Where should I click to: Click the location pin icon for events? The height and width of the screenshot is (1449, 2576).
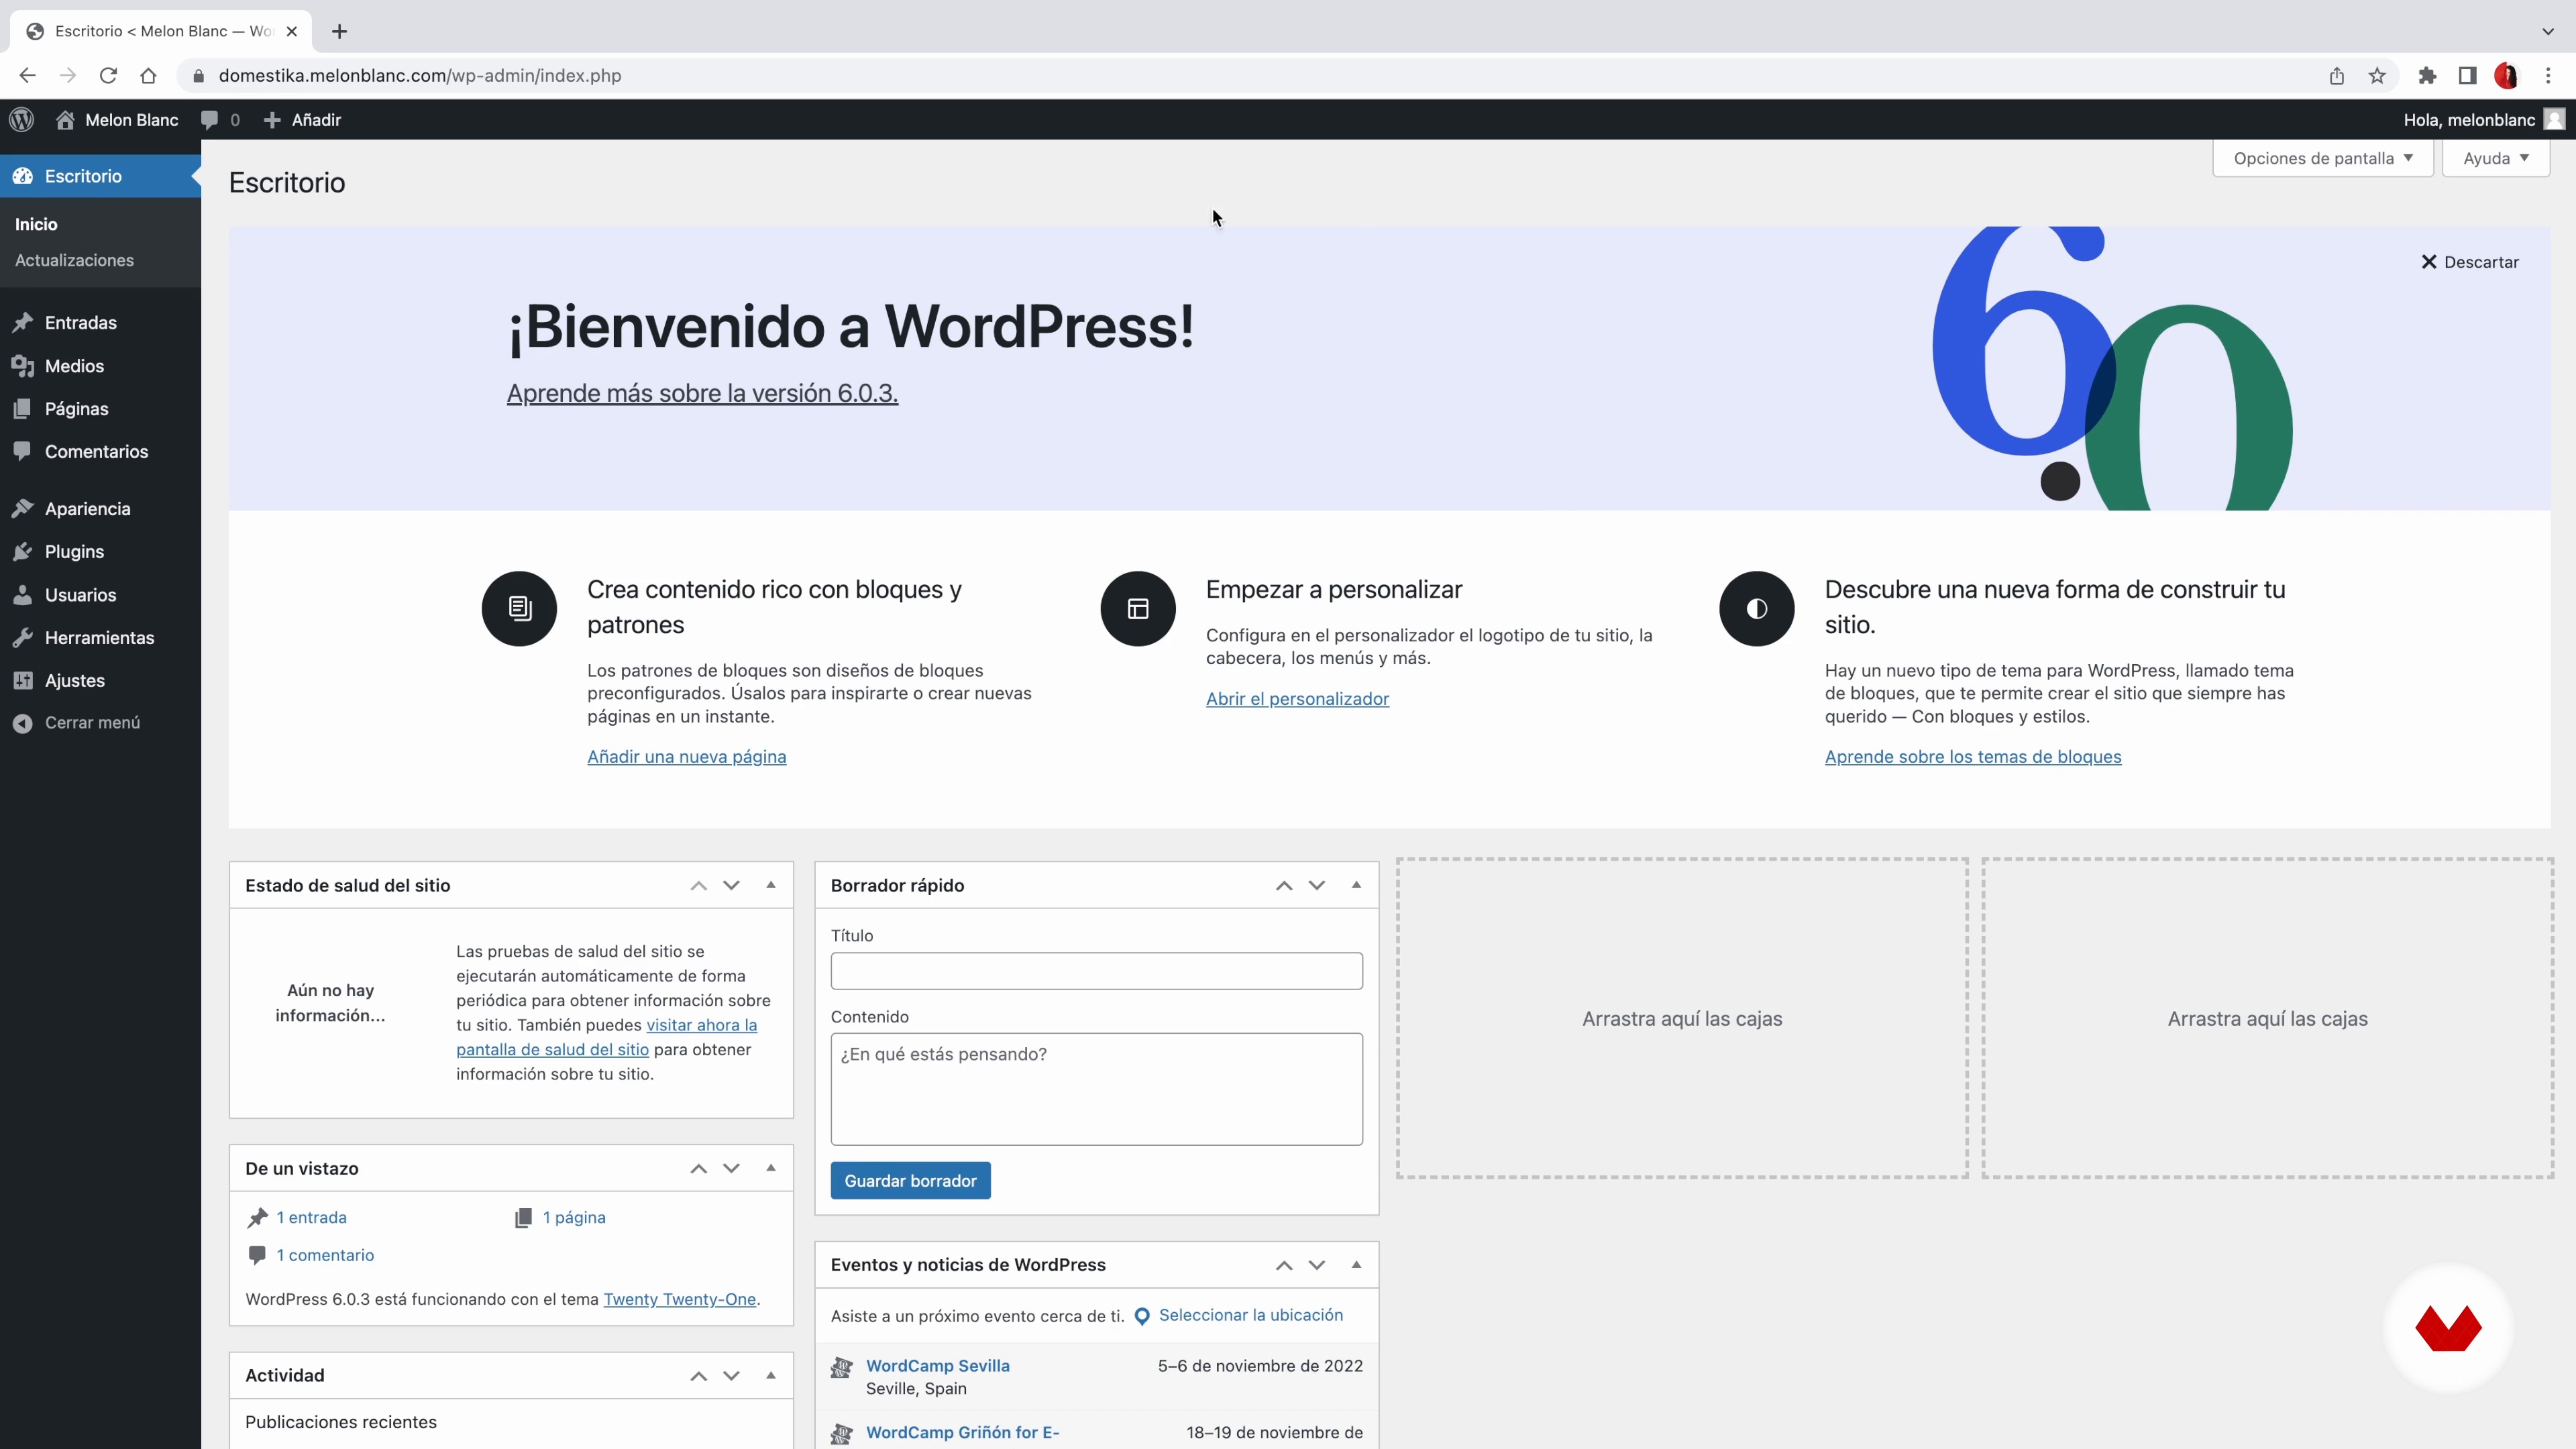tap(1142, 1317)
